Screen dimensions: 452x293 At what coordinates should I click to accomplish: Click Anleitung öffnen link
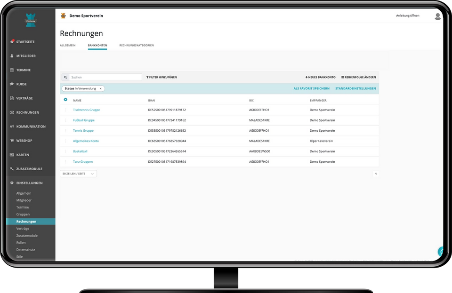click(408, 16)
